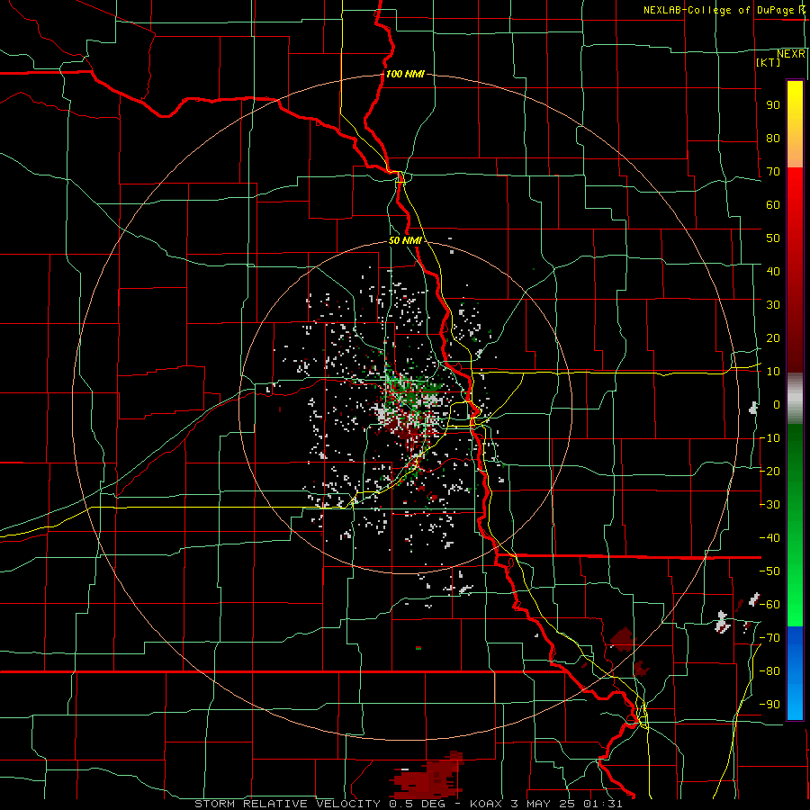This screenshot has height=810, width=810.
Task: Click the "NEXR" text above the scale
Action: point(791,54)
